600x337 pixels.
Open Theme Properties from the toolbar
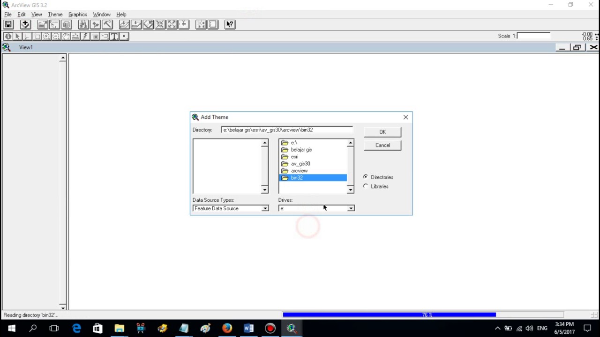coord(42,24)
